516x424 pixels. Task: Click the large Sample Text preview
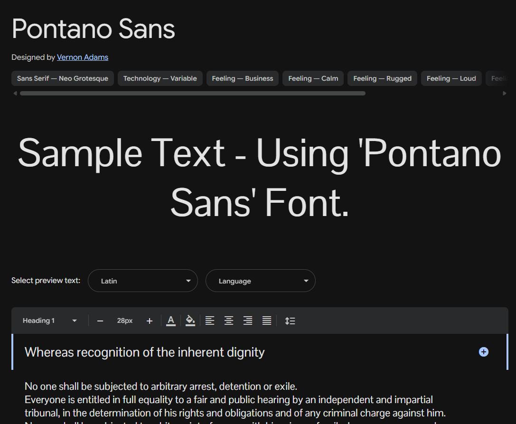[x=260, y=178]
